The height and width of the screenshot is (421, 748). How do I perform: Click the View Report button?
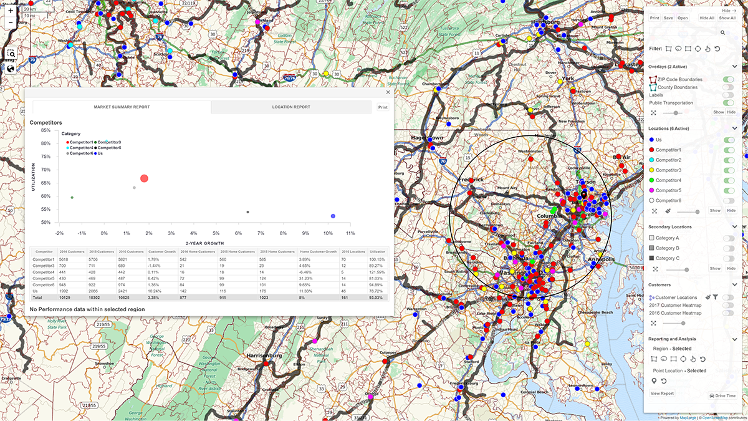(x=662, y=394)
